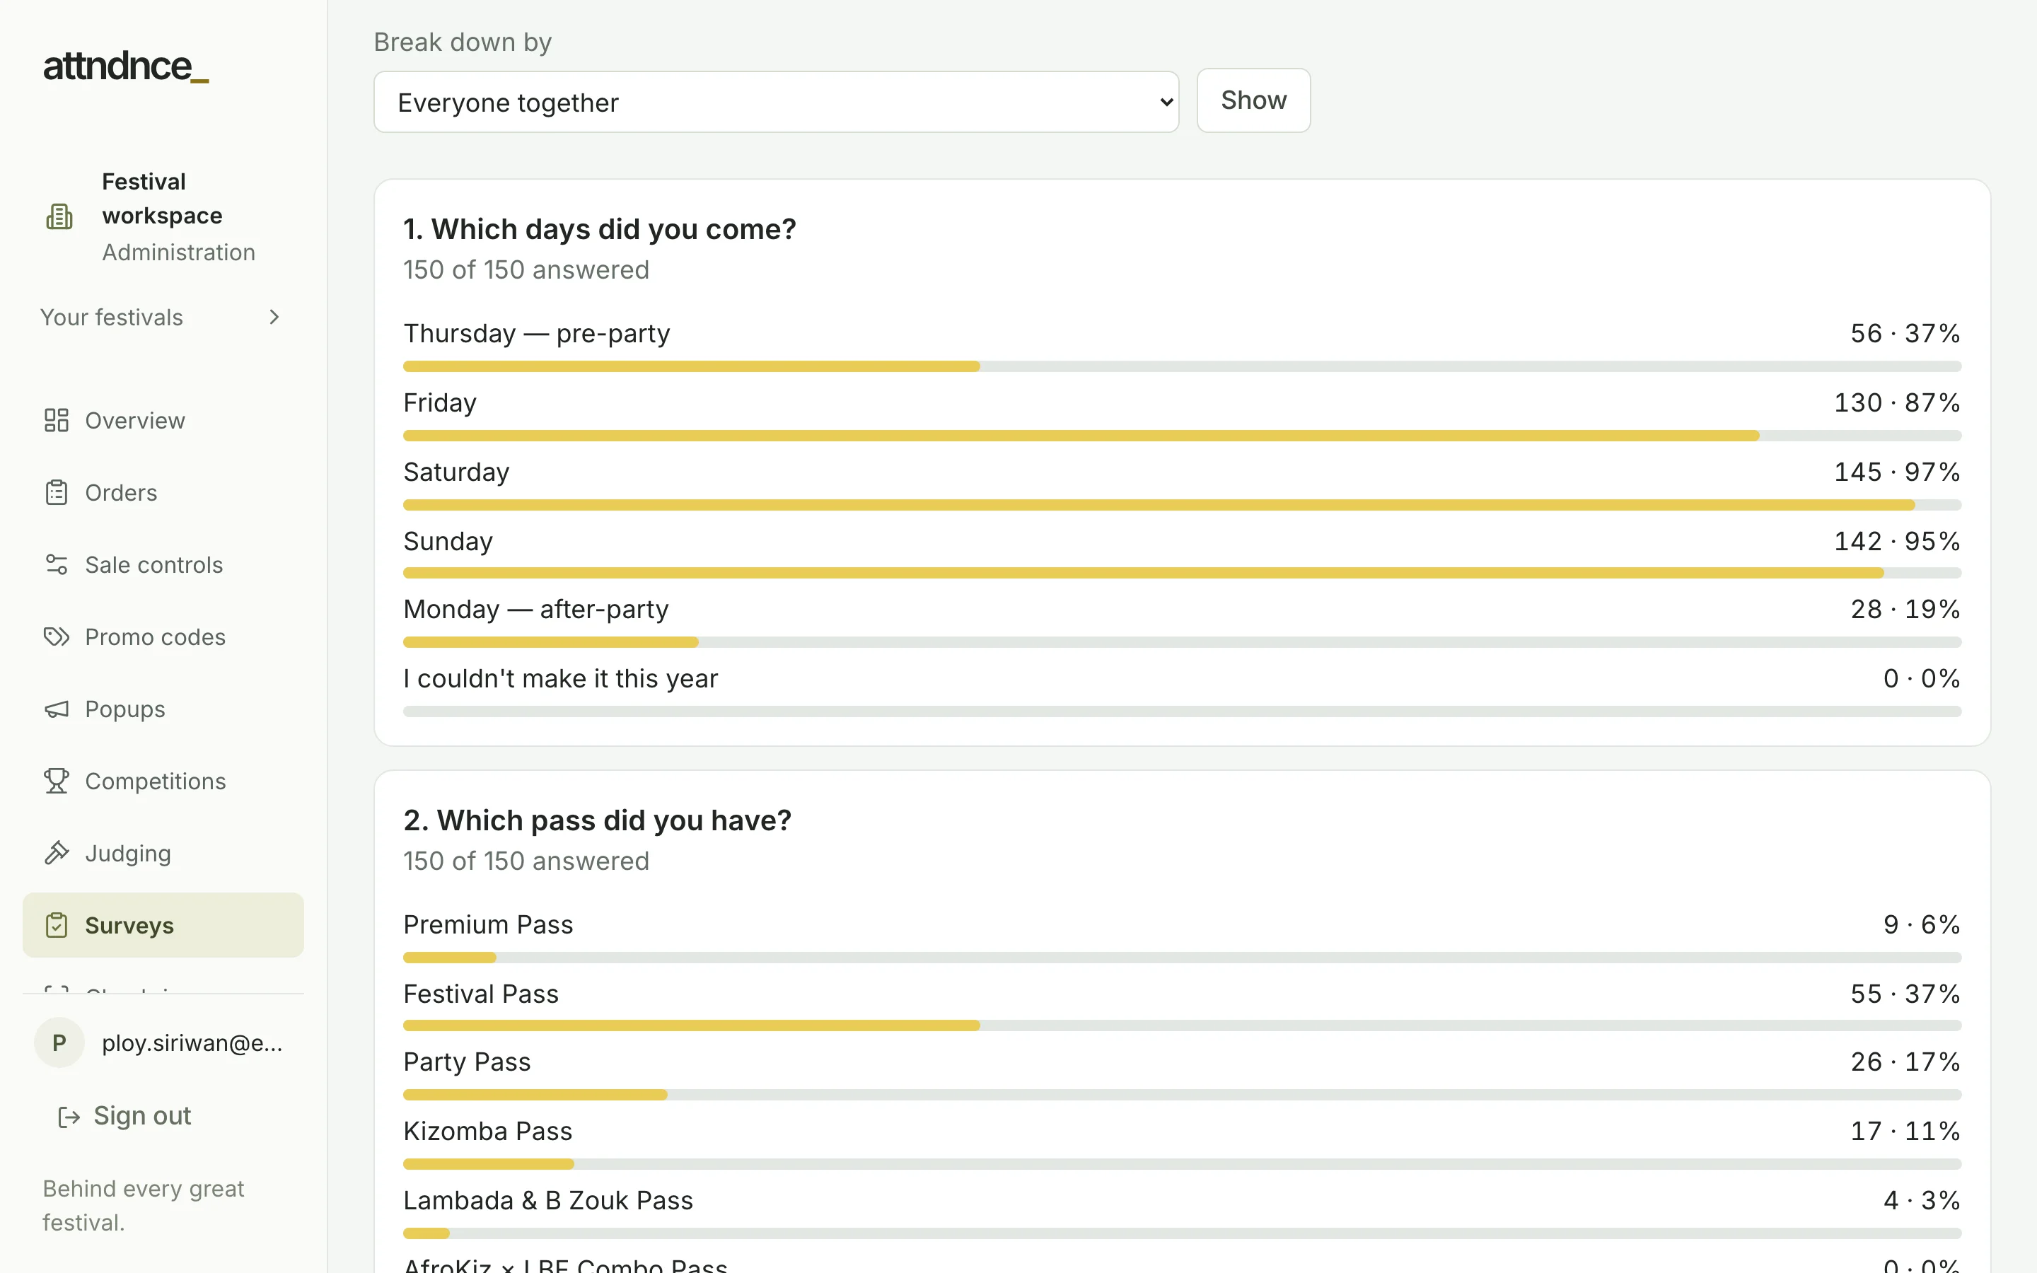The height and width of the screenshot is (1273, 2037).
Task: Click the attndnce_ logo
Action: [x=125, y=66]
